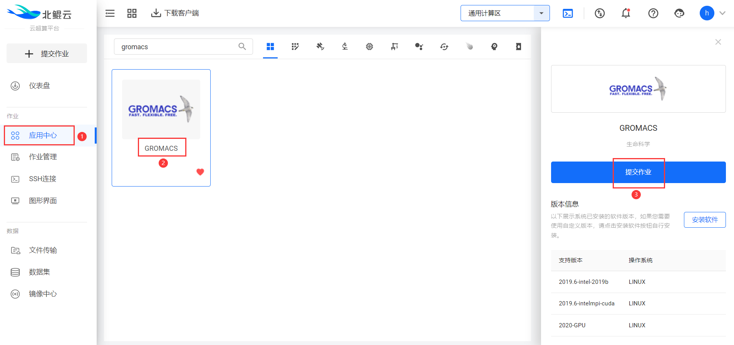The image size is (734, 345).
Task: Click the 安装软件 button
Action: point(705,220)
